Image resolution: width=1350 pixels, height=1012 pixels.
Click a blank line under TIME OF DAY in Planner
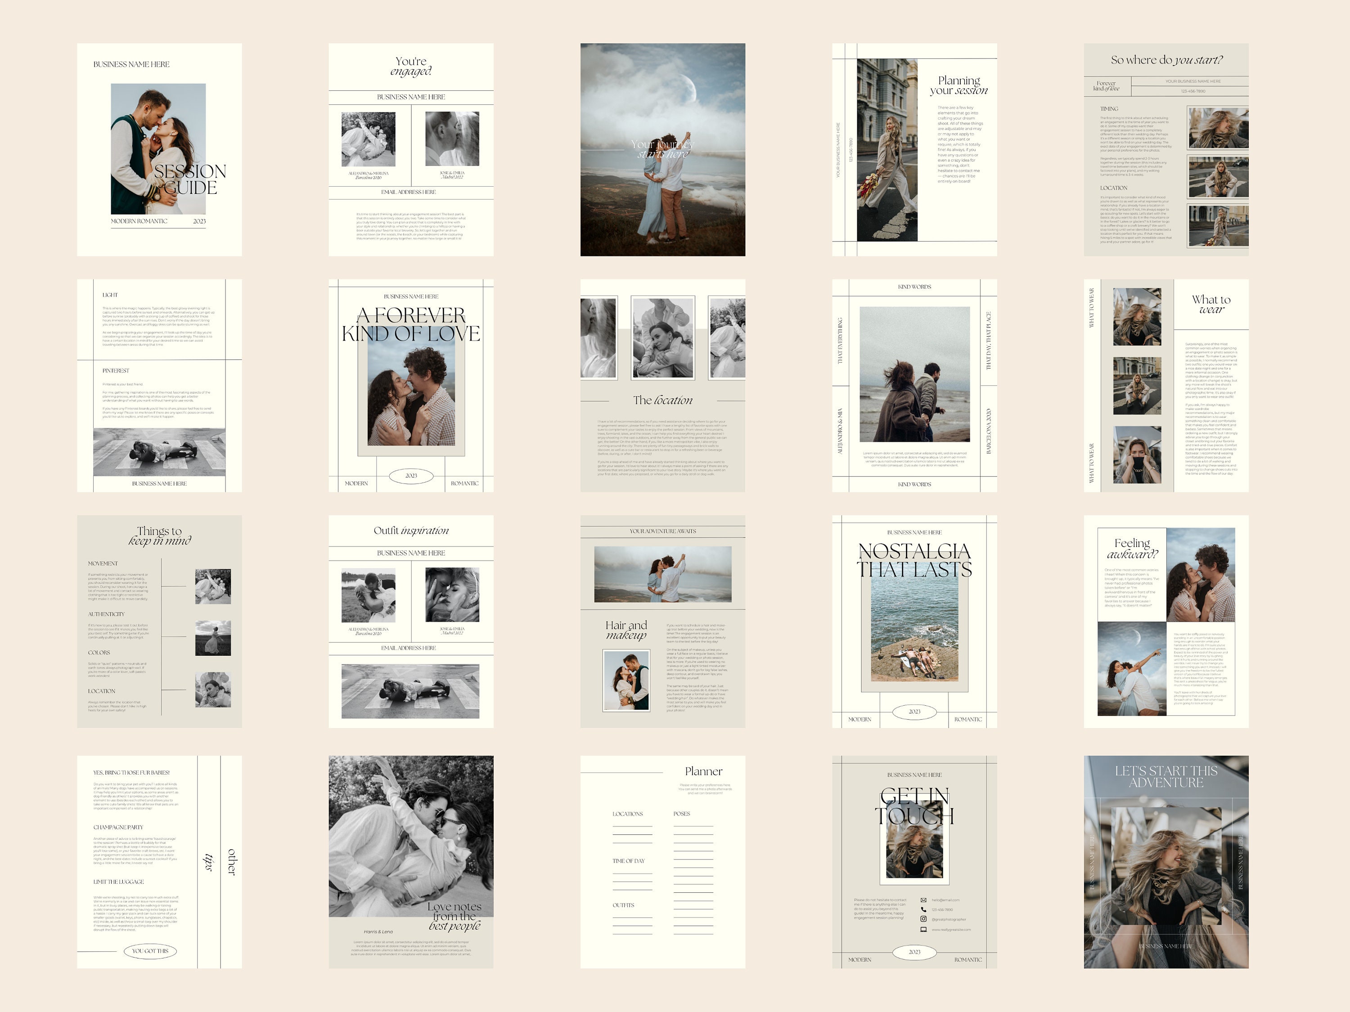tap(632, 873)
